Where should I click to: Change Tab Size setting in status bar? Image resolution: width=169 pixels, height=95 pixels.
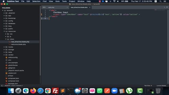148,85
